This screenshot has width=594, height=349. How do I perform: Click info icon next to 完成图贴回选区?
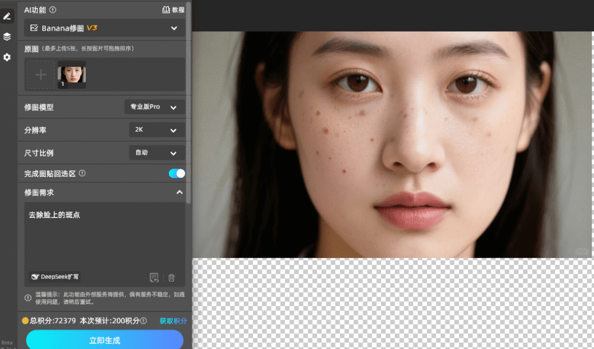82,173
